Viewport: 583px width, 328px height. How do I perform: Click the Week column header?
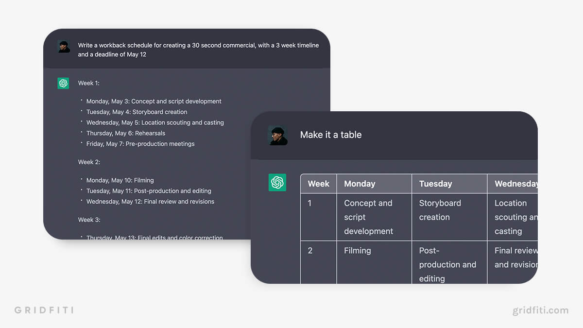click(x=319, y=184)
